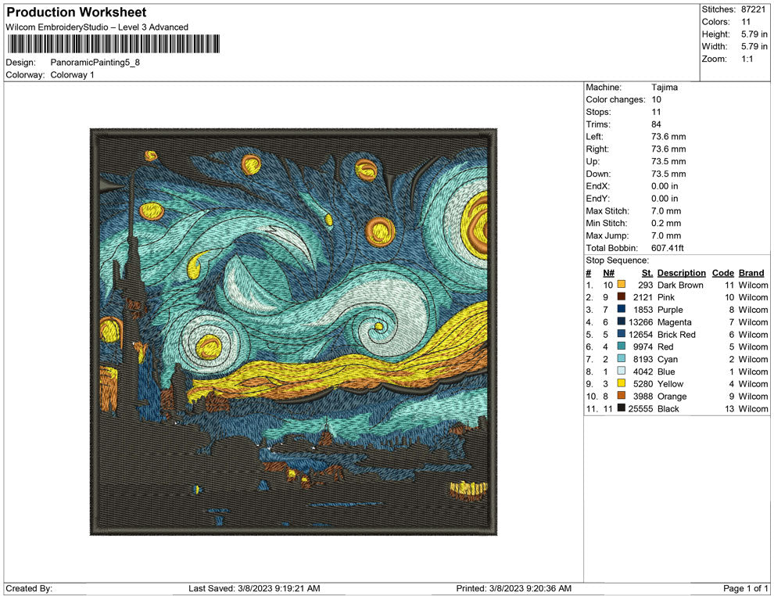This screenshot has height=596, width=774.
Task: Click the Height value in the header box
Action: pos(754,34)
